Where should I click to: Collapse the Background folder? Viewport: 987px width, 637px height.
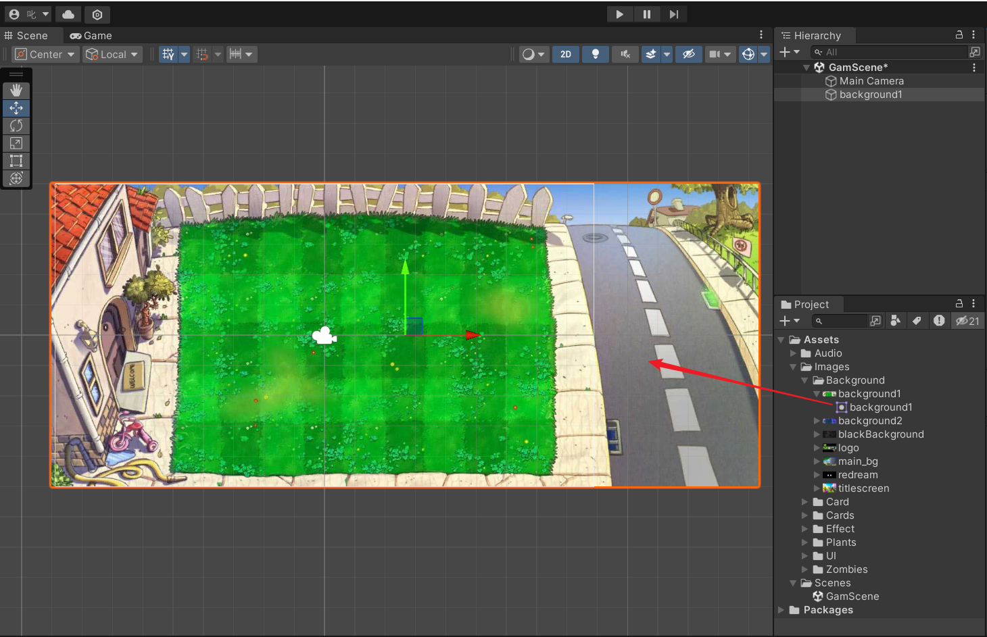point(805,380)
